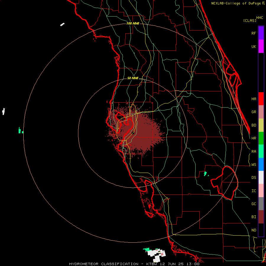Image resolution: width=266 pixels, height=266 pixels.
Task: Click the DS white legend swatch
Action: pyautogui.click(x=261, y=177)
